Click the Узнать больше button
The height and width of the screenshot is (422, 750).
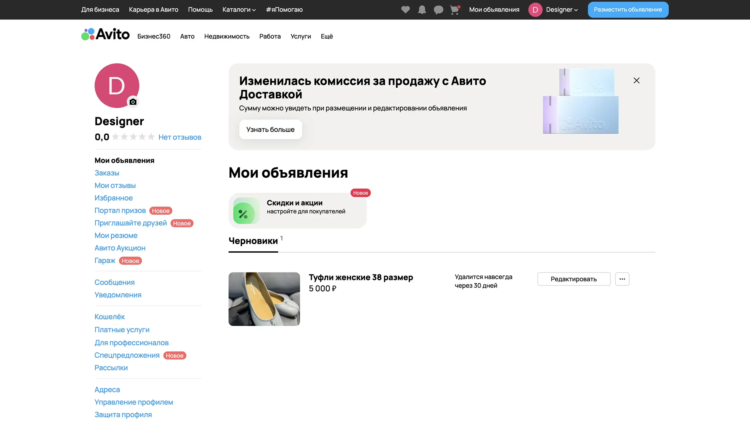(x=270, y=129)
